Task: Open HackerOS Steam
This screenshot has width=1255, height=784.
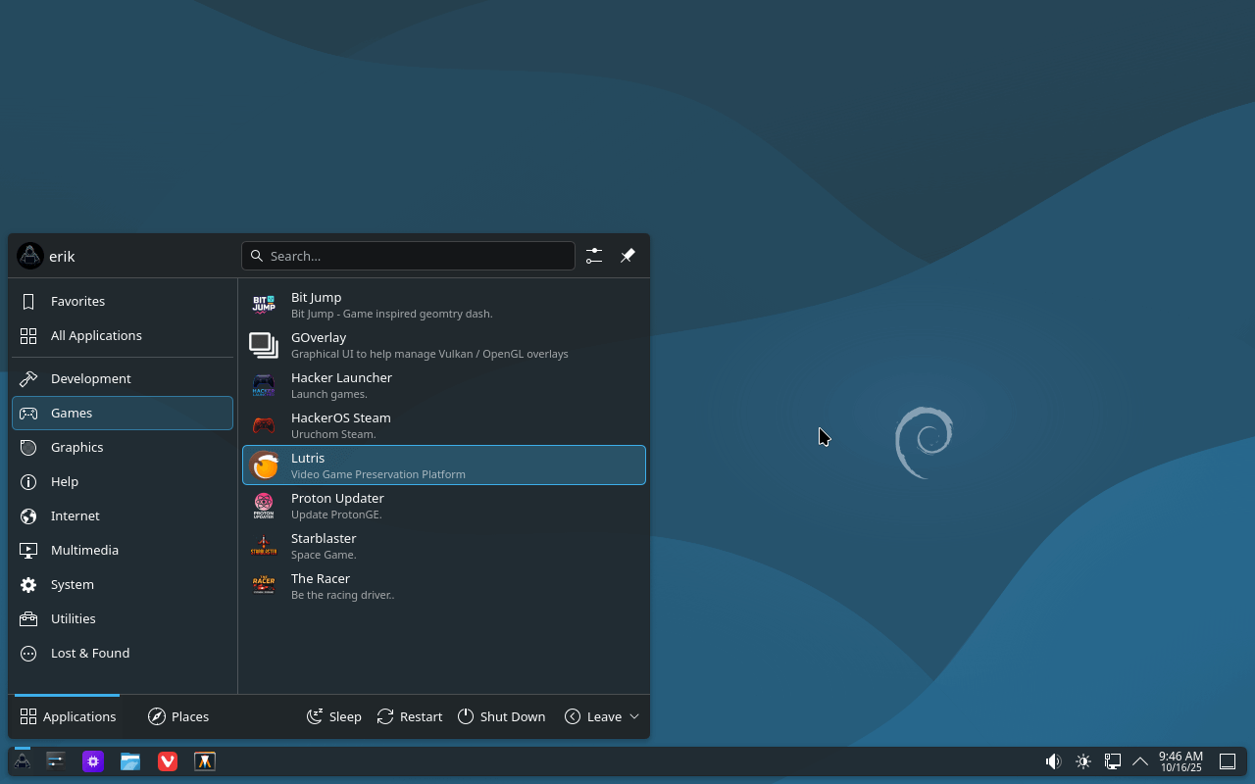Action: tap(443, 425)
